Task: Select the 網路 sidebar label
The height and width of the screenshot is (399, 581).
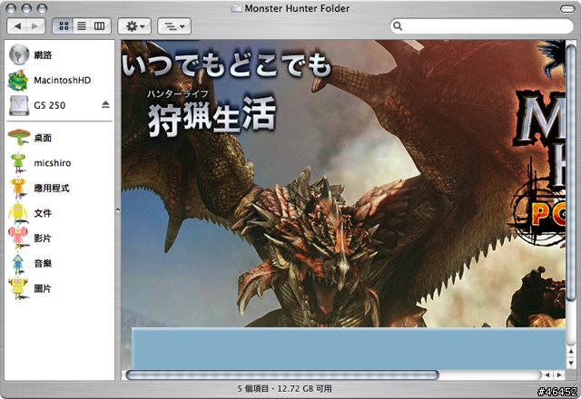Action: 43,54
